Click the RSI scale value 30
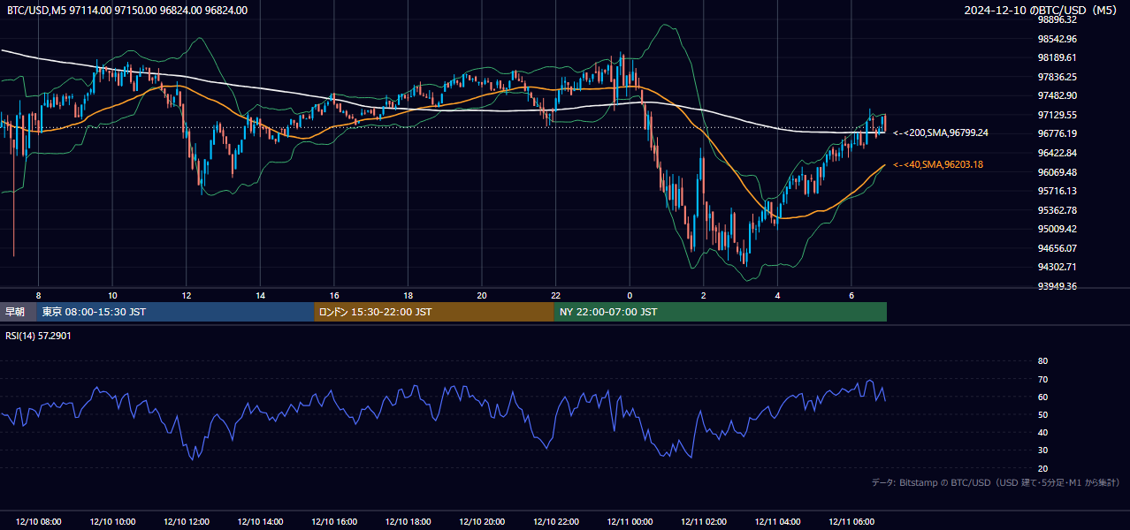Viewport: 1130px width, 530px height. 1042,450
